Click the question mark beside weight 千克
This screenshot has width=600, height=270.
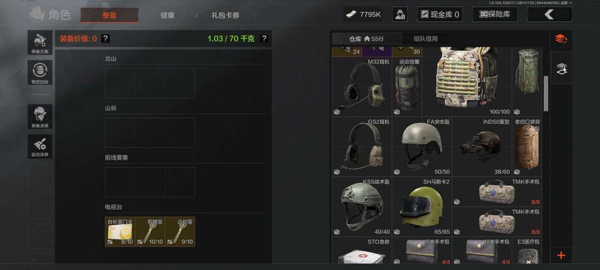coord(264,39)
